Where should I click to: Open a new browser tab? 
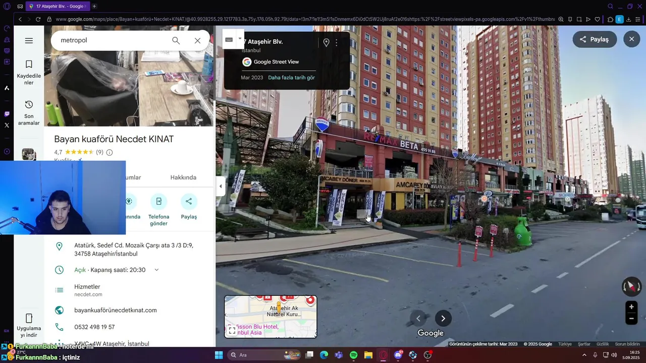click(x=94, y=6)
